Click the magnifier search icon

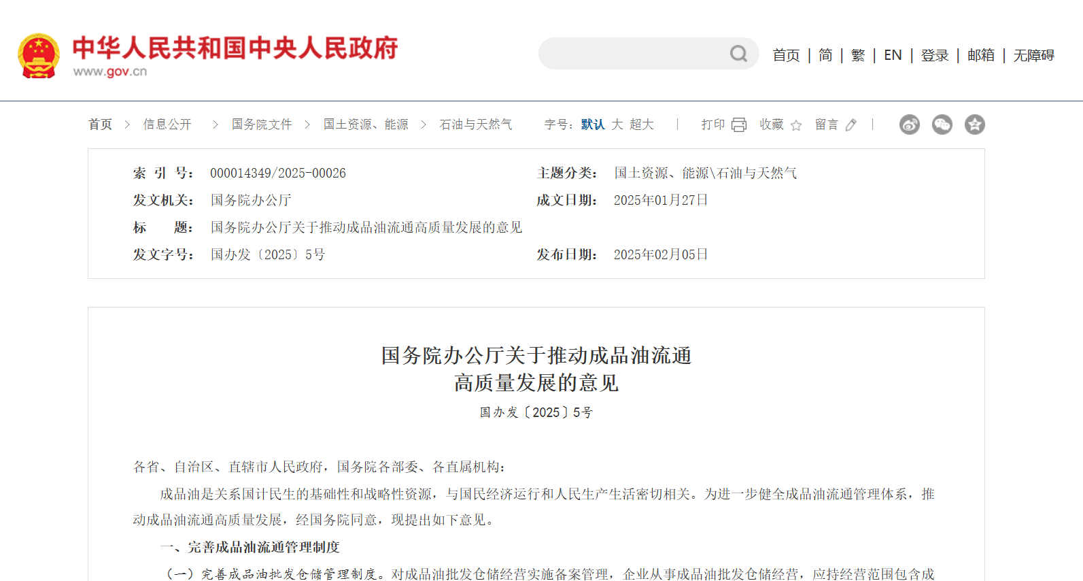click(738, 54)
